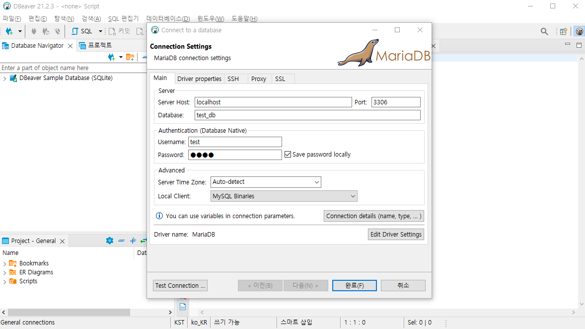
Task: Open the SQL button dropdown arrow
Action: [x=100, y=31]
